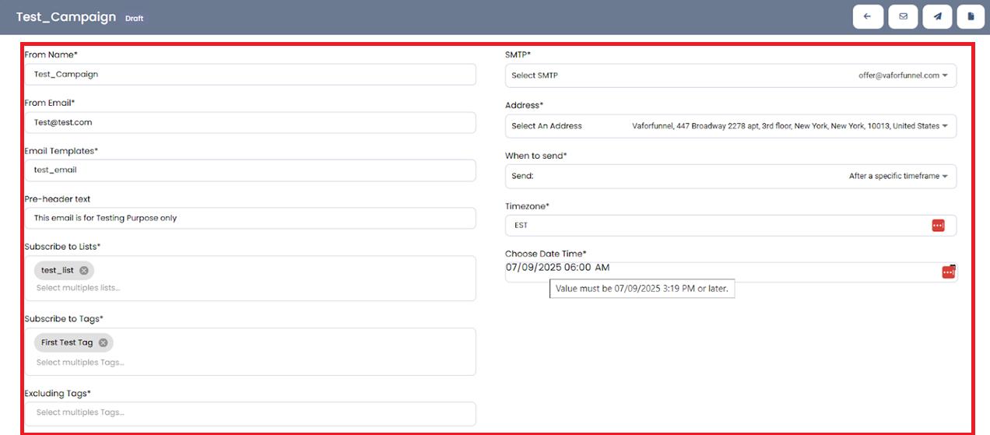Click Subscribe to Lists select placeholder
This screenshot has height=435, width=990.
[x=79, y=288]
